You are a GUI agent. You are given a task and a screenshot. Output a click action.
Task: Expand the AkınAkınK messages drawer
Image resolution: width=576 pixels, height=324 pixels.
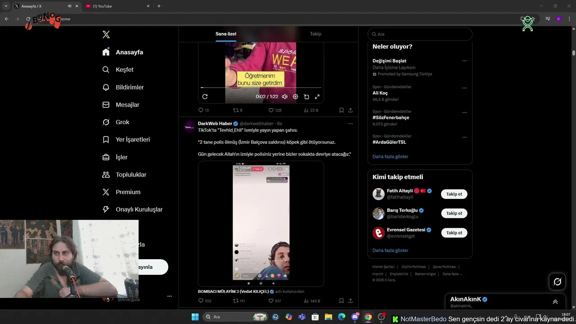[555, 302]
